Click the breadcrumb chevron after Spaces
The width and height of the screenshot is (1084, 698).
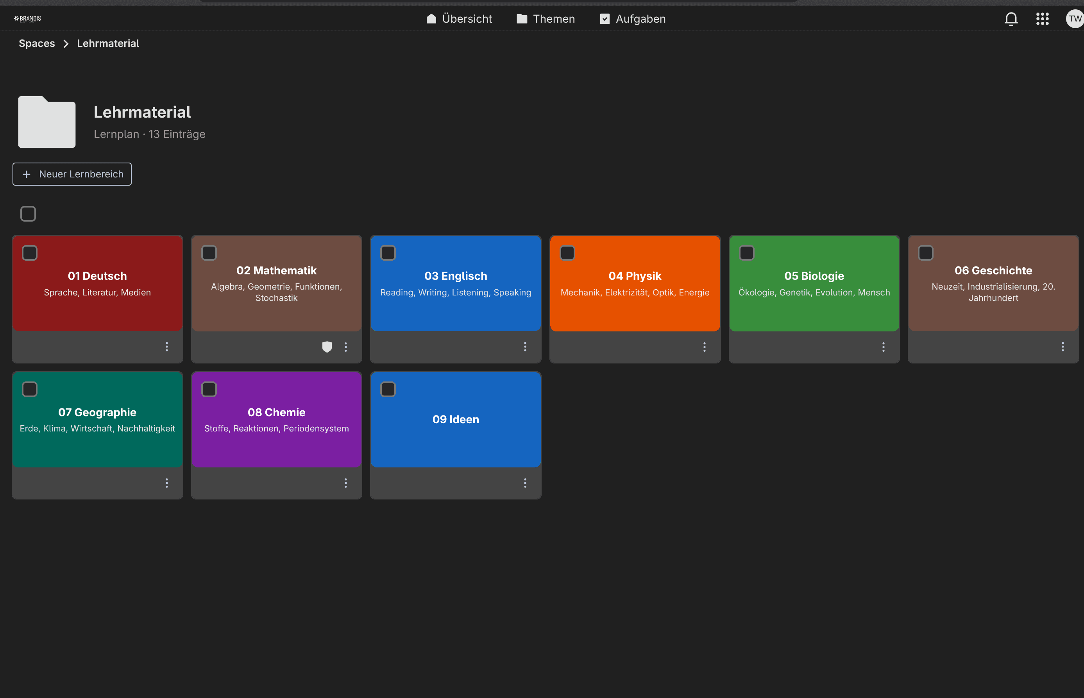(66, 43)
